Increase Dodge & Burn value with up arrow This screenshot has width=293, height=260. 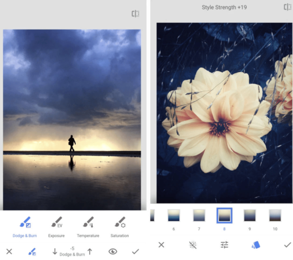pyautogui.click(x=90, y=252)
